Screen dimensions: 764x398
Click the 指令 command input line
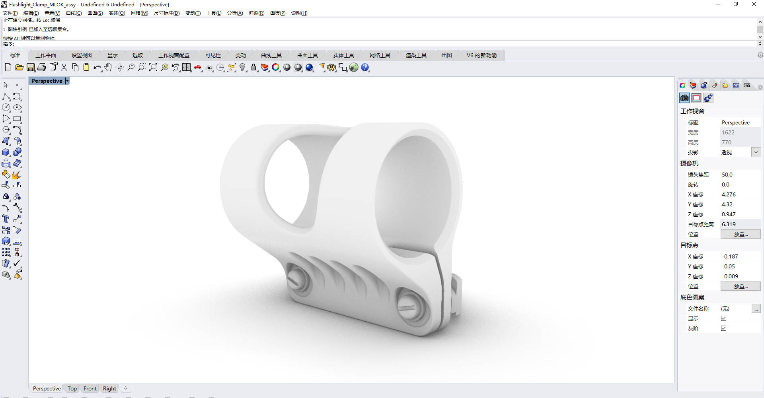(386, 44)
